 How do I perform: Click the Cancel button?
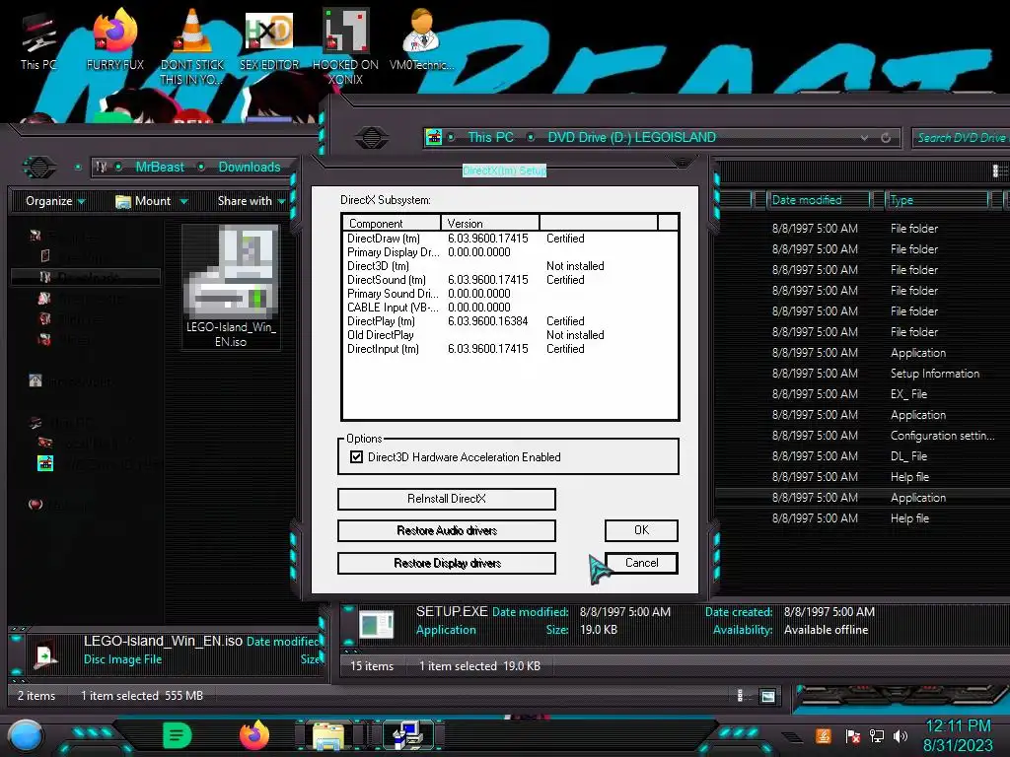pyautogui.click(x=641, y=563)
